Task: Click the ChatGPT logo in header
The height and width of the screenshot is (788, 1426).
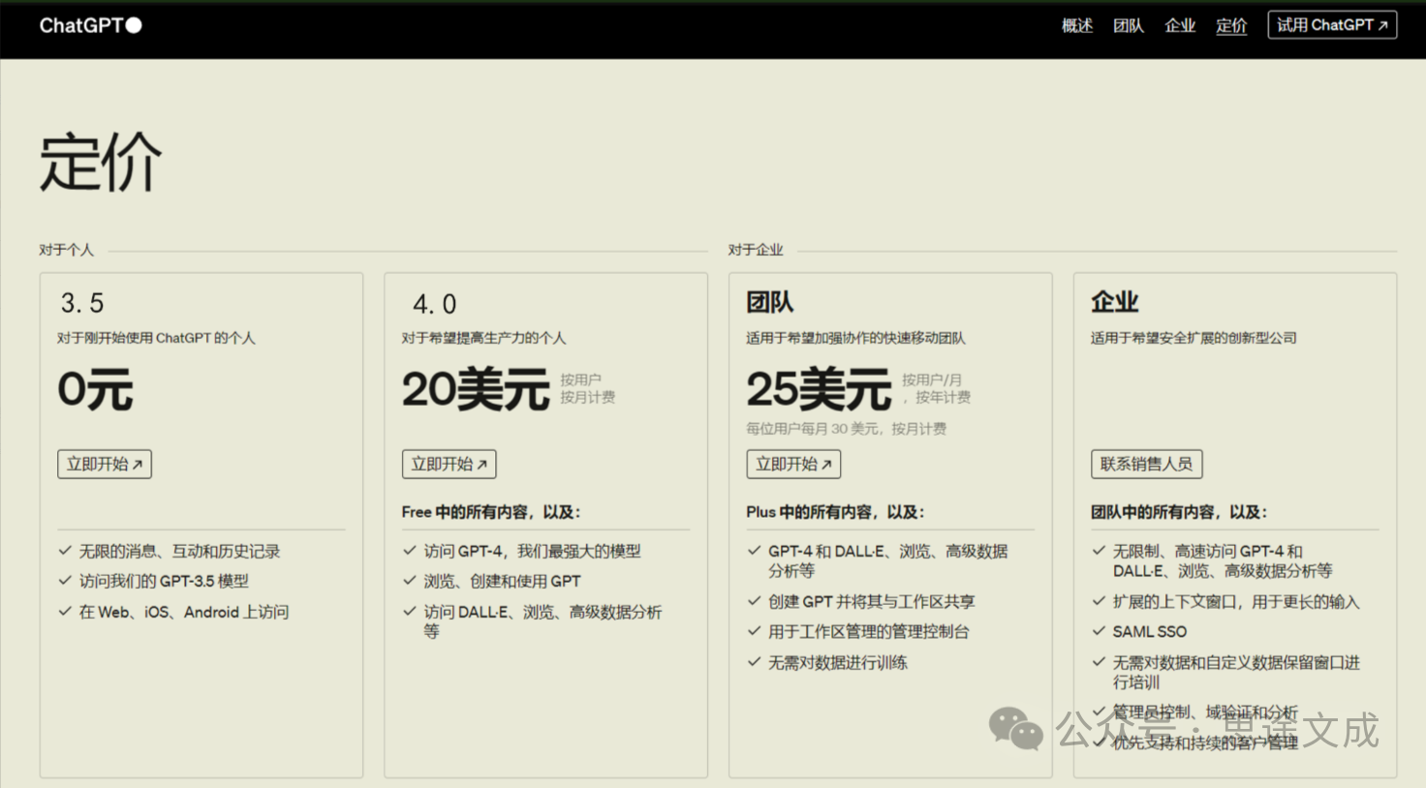Action: click(90, 25)
